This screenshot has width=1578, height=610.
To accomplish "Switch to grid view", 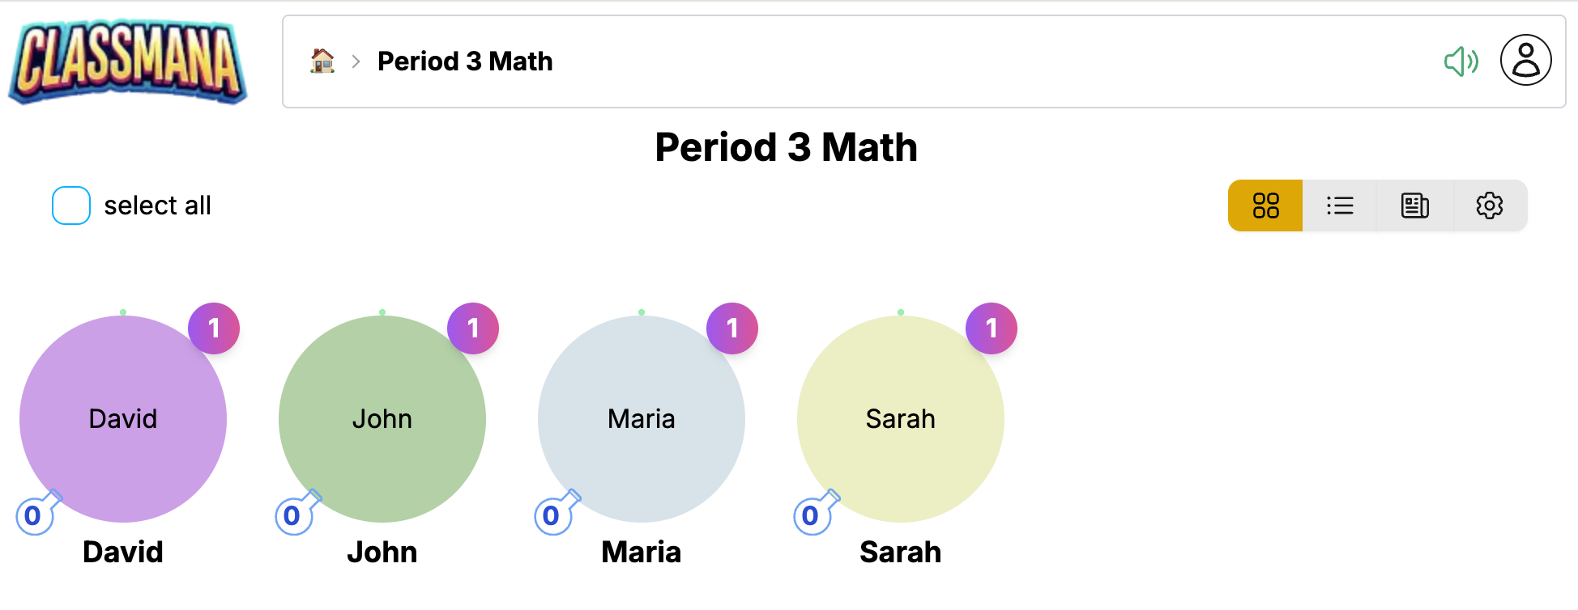I will 1265,205.
